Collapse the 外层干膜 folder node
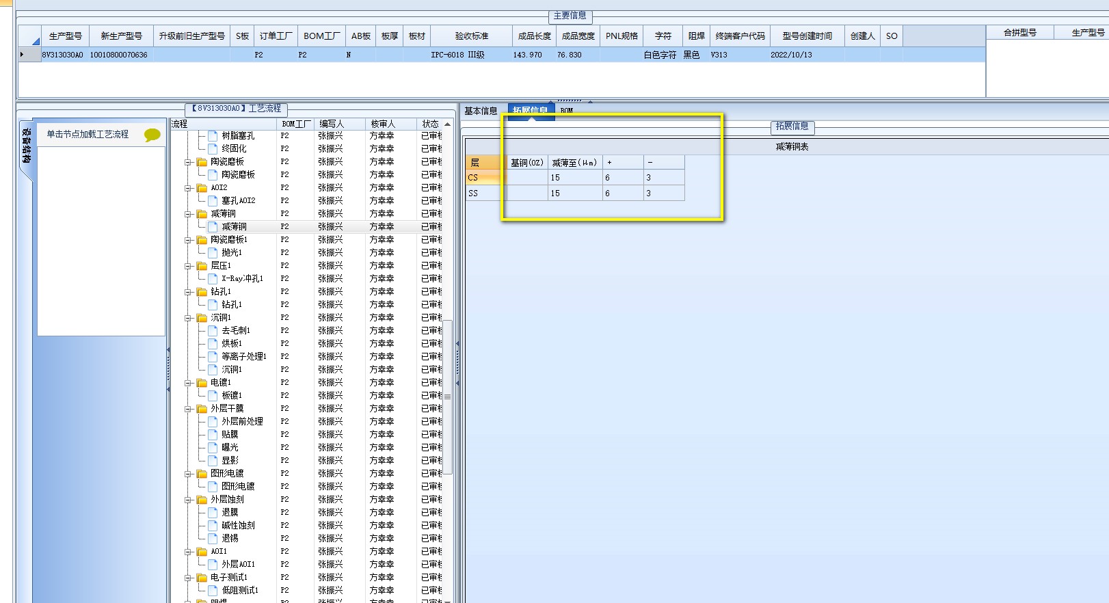 click(187, 409)
